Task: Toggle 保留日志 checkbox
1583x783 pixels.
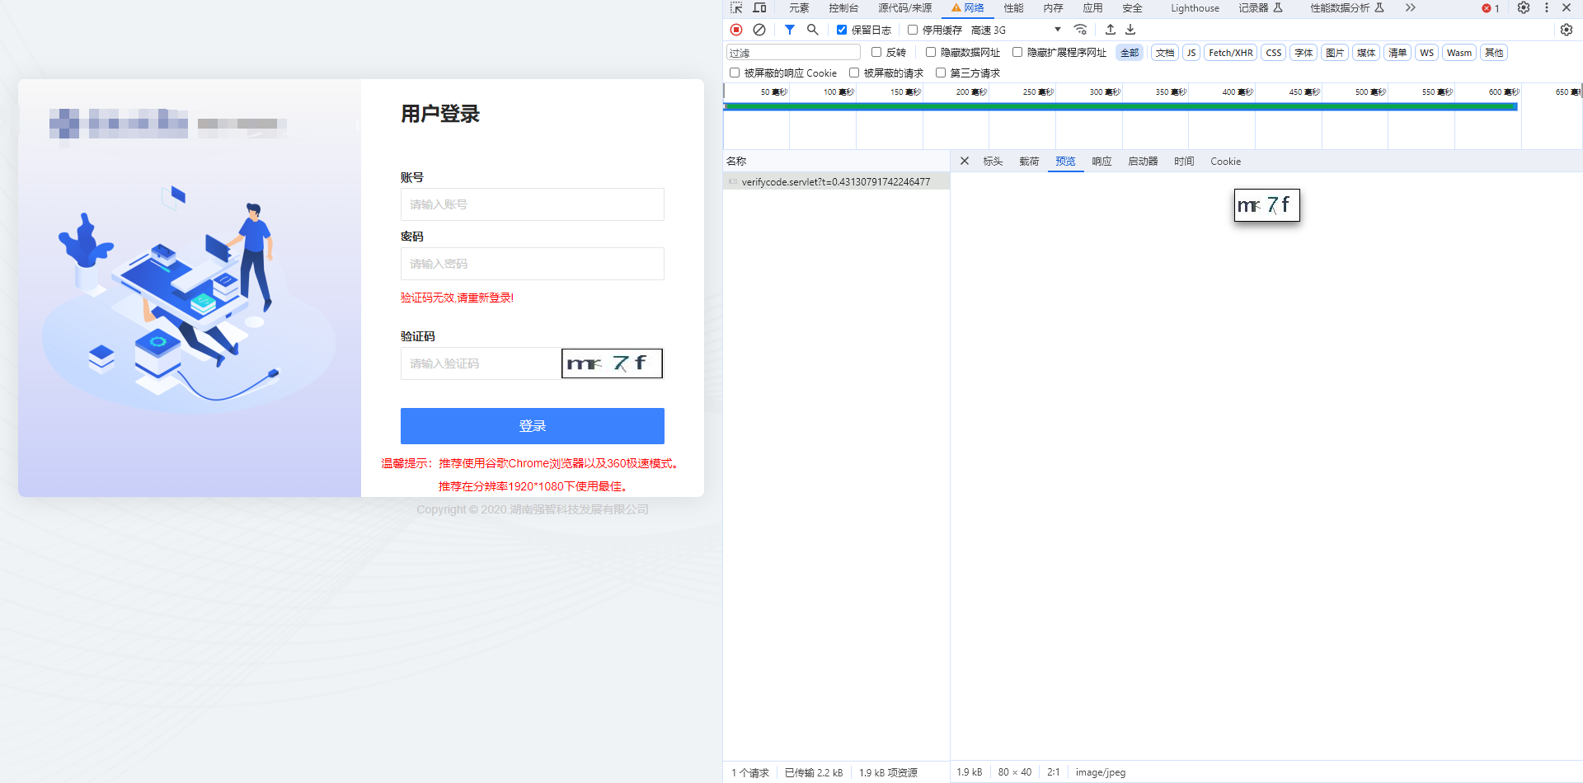Action: (842, 30)
